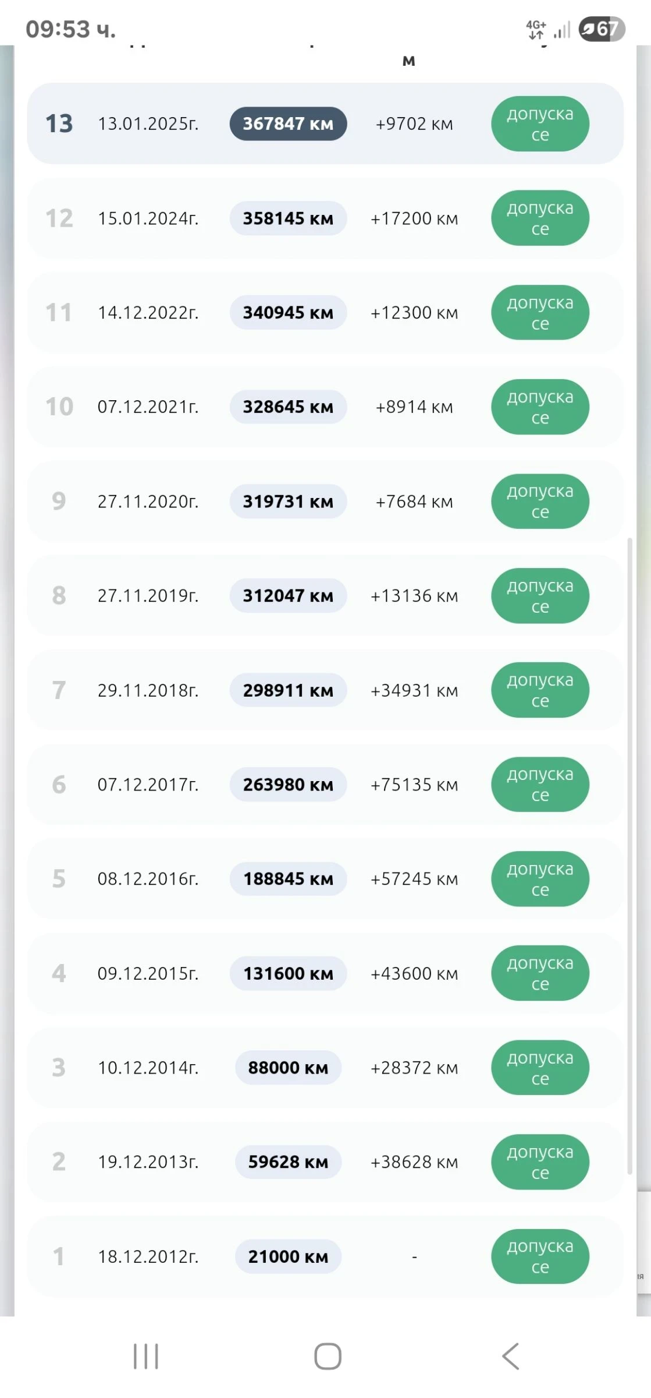The height and width of the screenshot is (1398, 651).
Task: Select the 298911 км mileage badge
Action: click(x=288, y=690)
